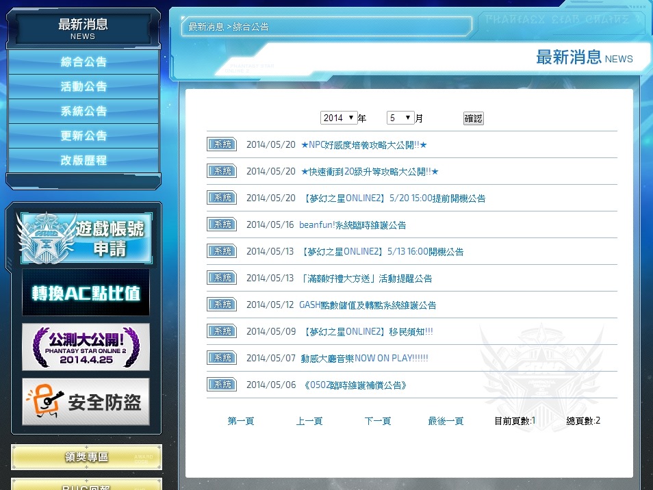Viewport: 653px width, 490px height.
Task: Click the 系統 badge next to 0502臨時維護補償公告
Action: 221,384
